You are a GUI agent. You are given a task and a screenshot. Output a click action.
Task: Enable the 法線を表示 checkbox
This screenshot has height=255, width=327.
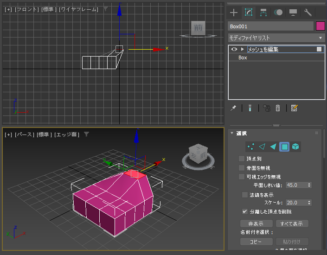(x=245, y=195)
